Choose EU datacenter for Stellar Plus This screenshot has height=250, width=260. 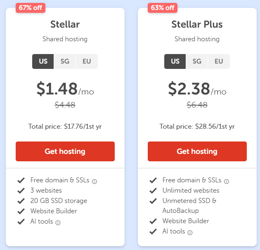click(x=219, y=61)
